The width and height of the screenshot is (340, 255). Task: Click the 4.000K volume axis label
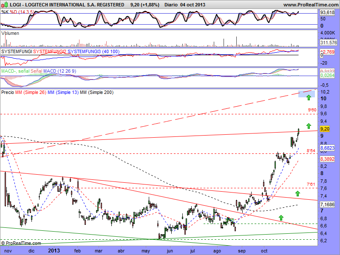pyautogui.click(x=328, y=33)
